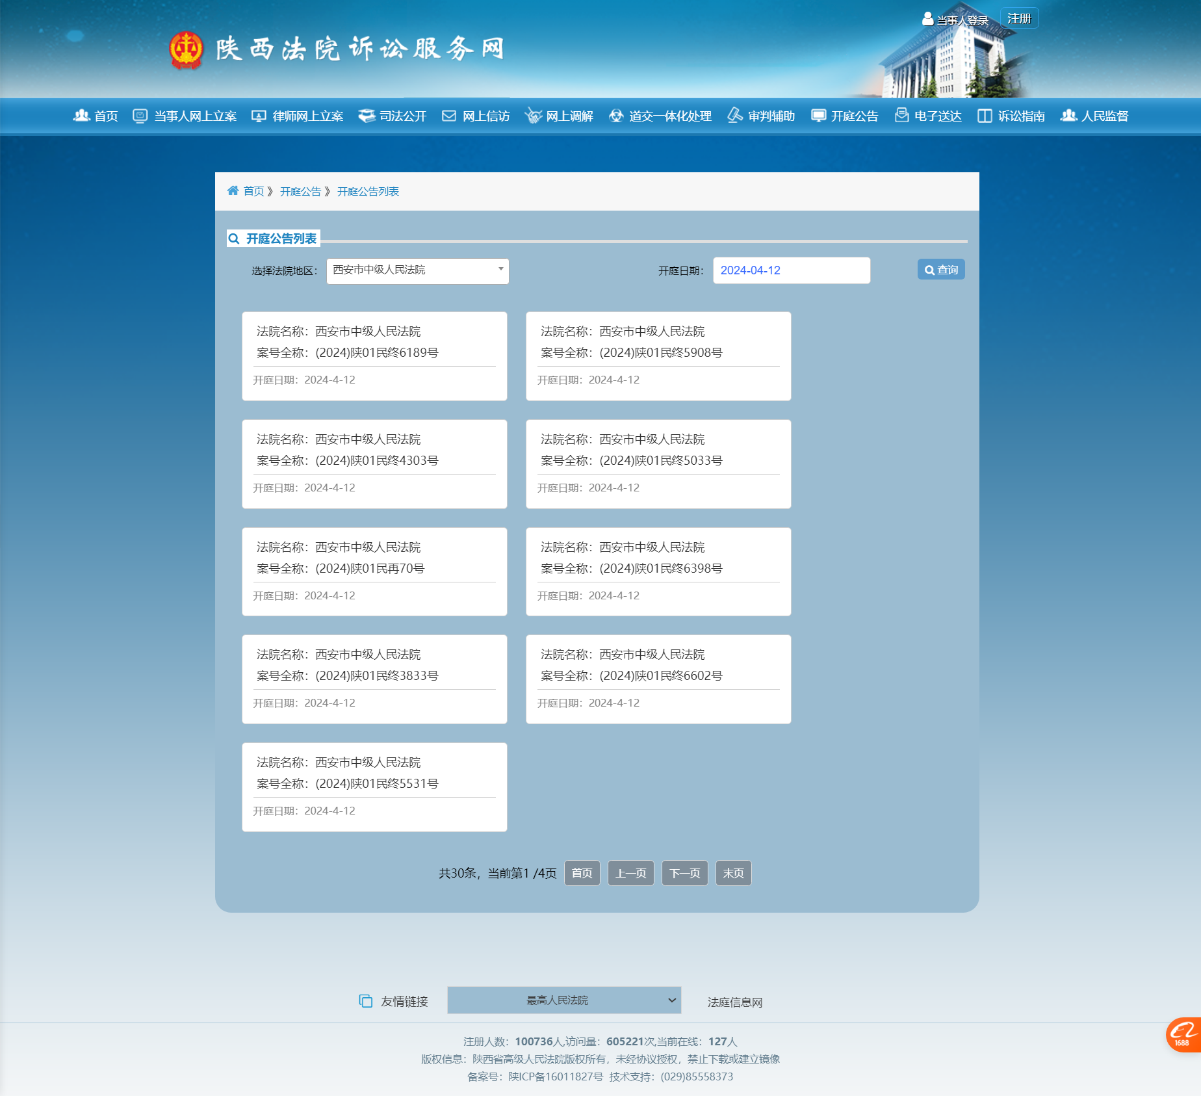Open the 最高人民法院 friendly links dropdown
Image resolution: width=1201 pixels, height=1096 pixels.
[563, 1000]
